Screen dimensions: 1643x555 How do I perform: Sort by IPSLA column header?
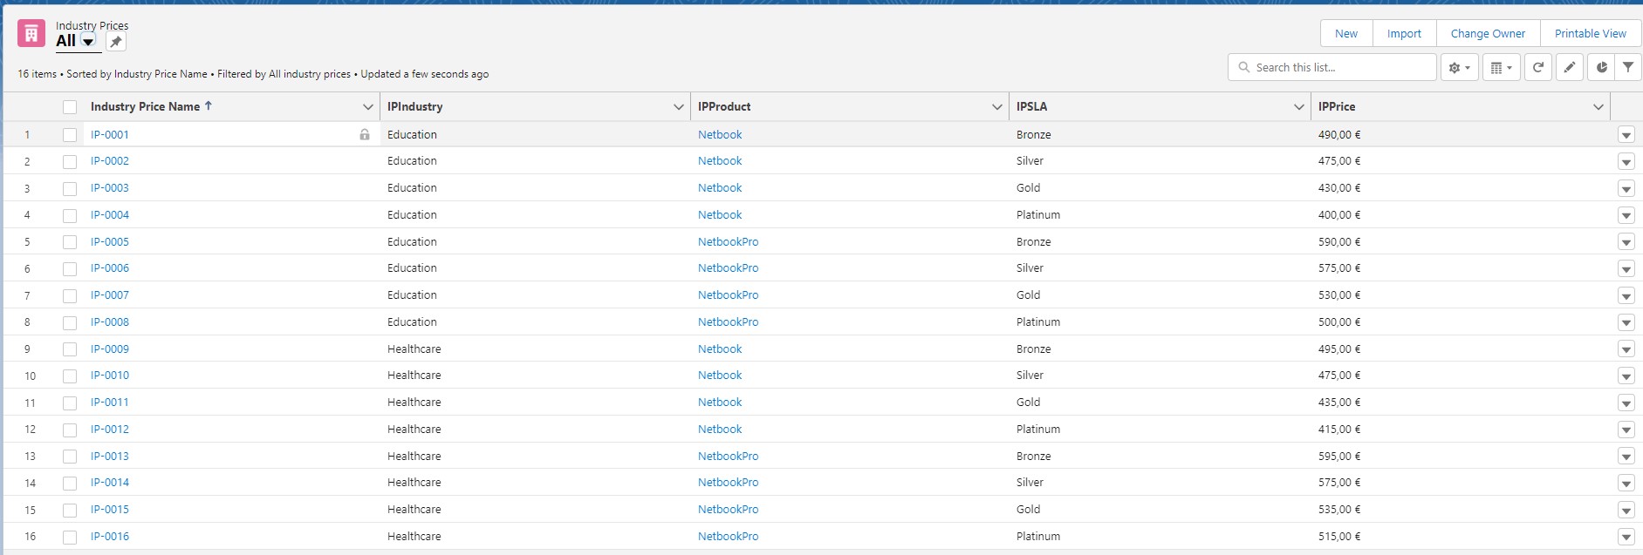tap(1031, 107)
